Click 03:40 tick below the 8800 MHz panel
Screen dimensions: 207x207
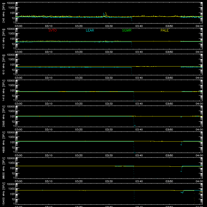[x=139, y=181]
